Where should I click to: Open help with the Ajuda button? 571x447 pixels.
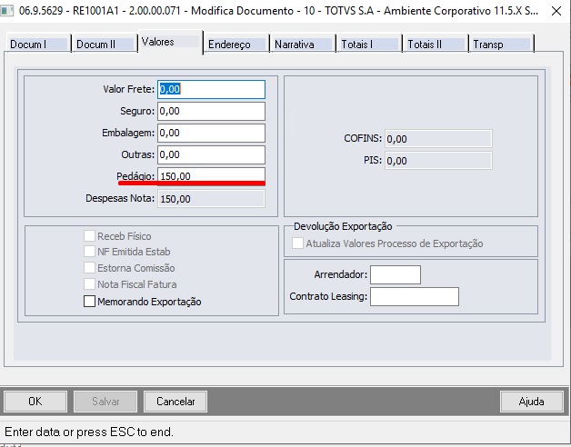[x=532, y=402]
